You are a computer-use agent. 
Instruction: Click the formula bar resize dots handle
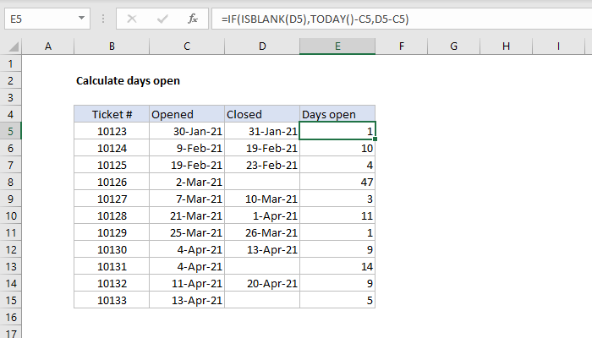103,19
